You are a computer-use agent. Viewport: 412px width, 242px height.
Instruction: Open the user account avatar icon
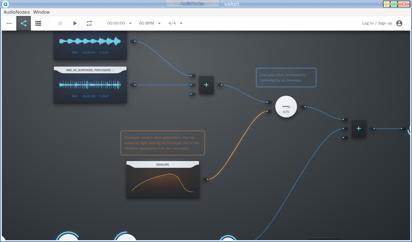click(x=399, y=23)
